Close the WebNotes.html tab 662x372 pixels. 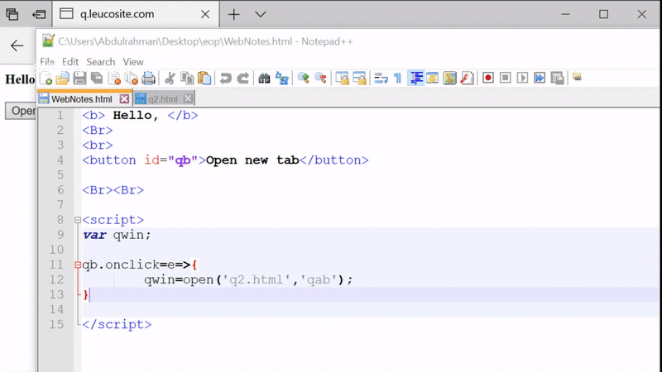[x=124, y=99]
